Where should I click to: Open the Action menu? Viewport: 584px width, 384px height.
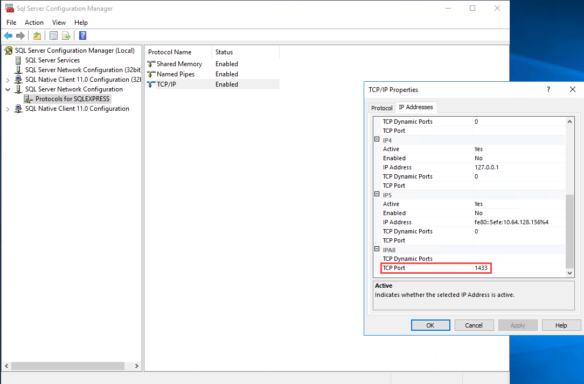tap(34, 23)
